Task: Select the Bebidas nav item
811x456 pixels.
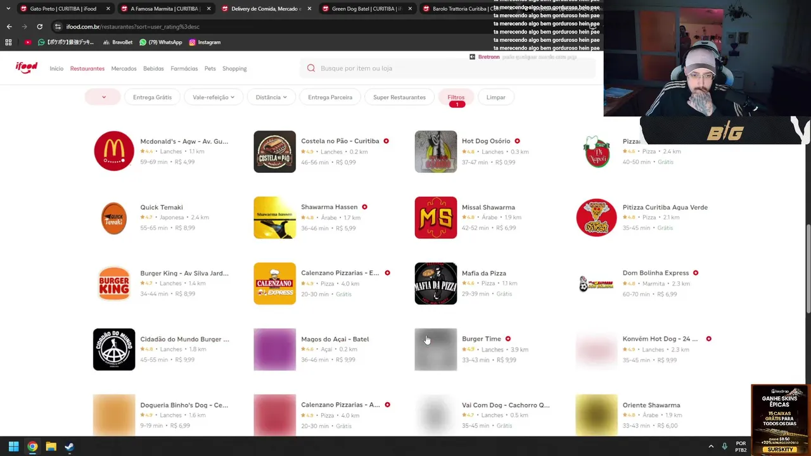Action: point(153,68)
